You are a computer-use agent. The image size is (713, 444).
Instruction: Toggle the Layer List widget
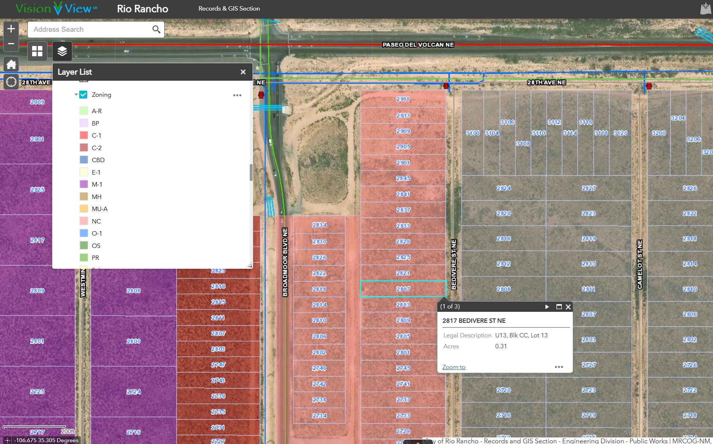point(62,51)
